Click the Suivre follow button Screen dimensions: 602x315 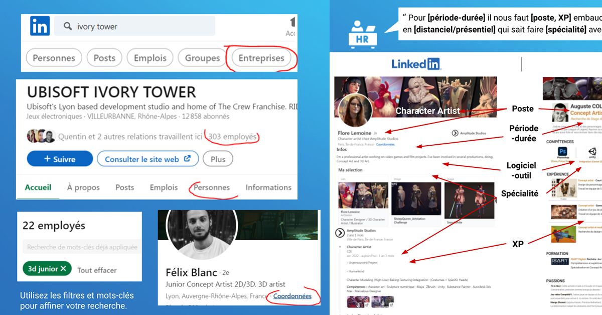tap(60, 159)
